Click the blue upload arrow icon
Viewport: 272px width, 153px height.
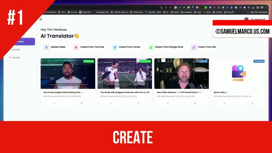(46, 47)
